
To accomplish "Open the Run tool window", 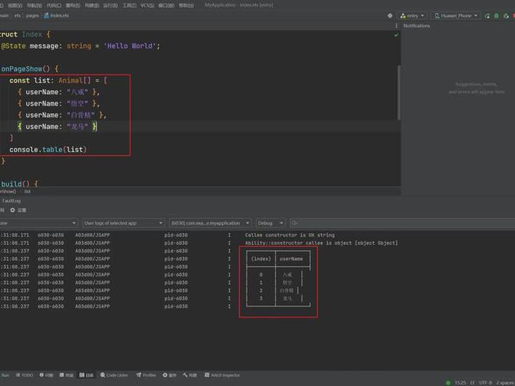I will [5, 375].
